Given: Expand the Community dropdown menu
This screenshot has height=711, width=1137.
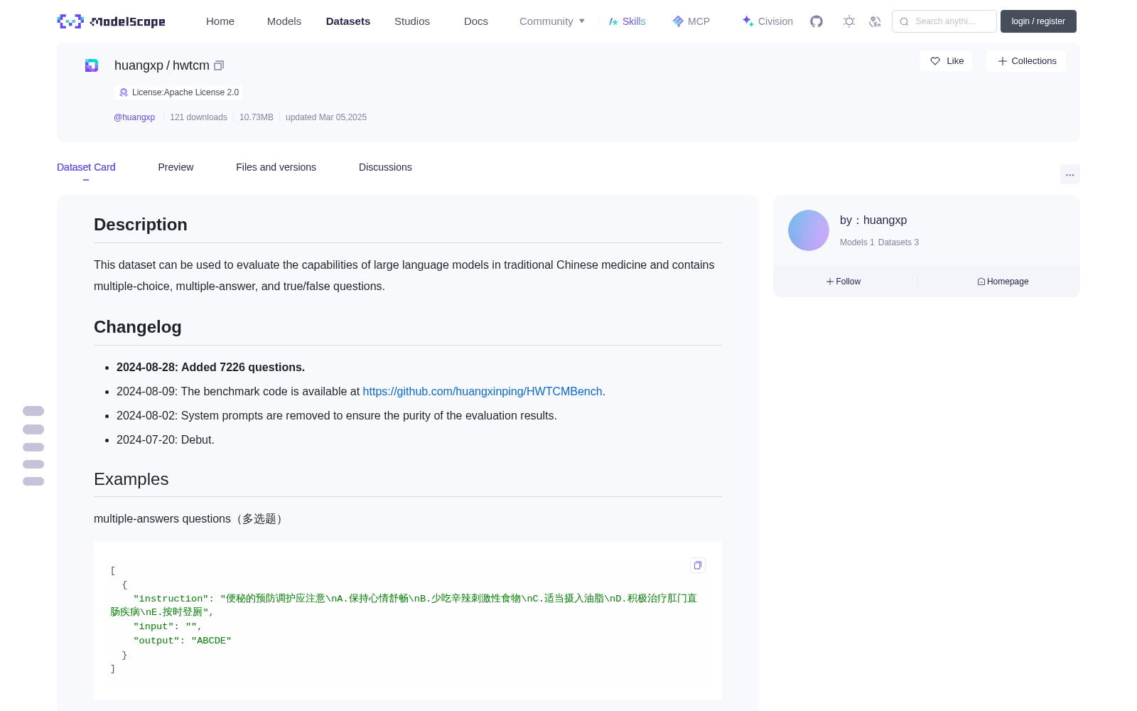Looking at the screenshot, I should coord(552,21).
